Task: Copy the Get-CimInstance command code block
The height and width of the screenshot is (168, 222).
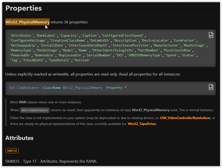Action: tap(211, 87)
